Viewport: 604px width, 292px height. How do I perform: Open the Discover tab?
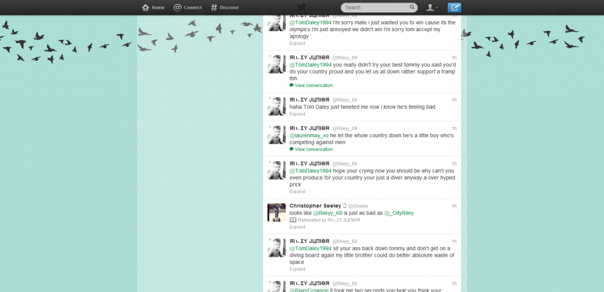225,8
